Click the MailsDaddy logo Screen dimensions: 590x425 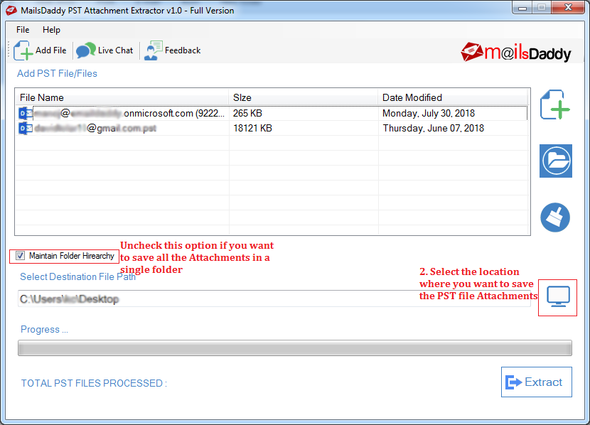coord(516,52)
